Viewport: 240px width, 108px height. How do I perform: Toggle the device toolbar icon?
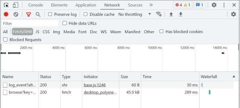[16, 5]
